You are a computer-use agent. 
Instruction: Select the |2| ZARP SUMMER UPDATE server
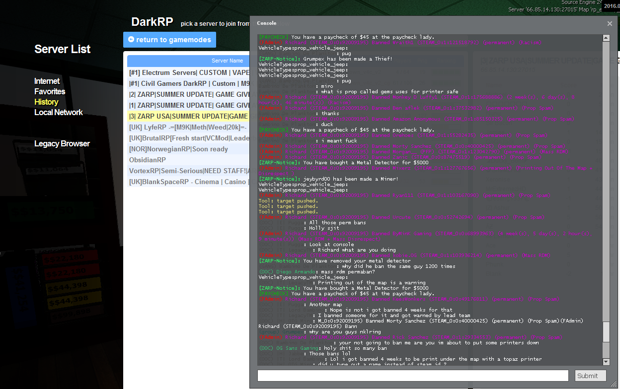pyautogui.click(x=189, y=94)
